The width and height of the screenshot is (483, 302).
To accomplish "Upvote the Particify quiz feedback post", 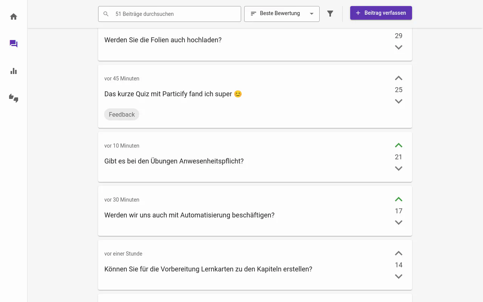I will point(398,78).
